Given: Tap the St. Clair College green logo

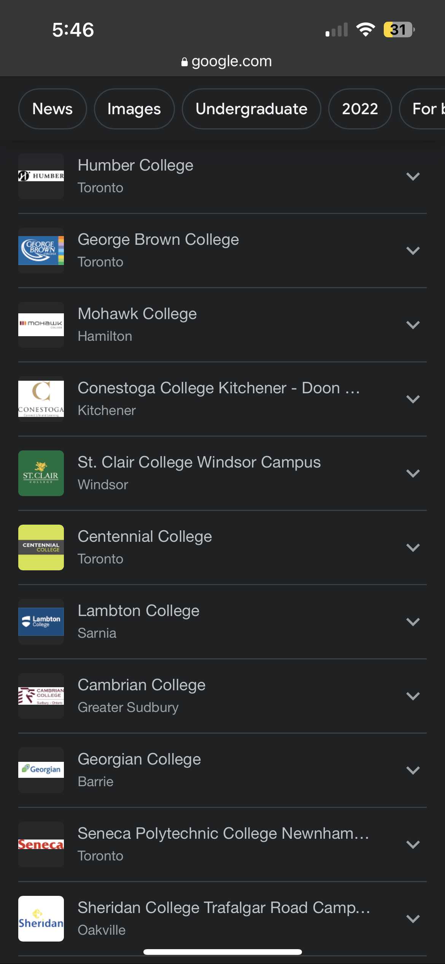Looking at the screenshot, I should 41,473.
